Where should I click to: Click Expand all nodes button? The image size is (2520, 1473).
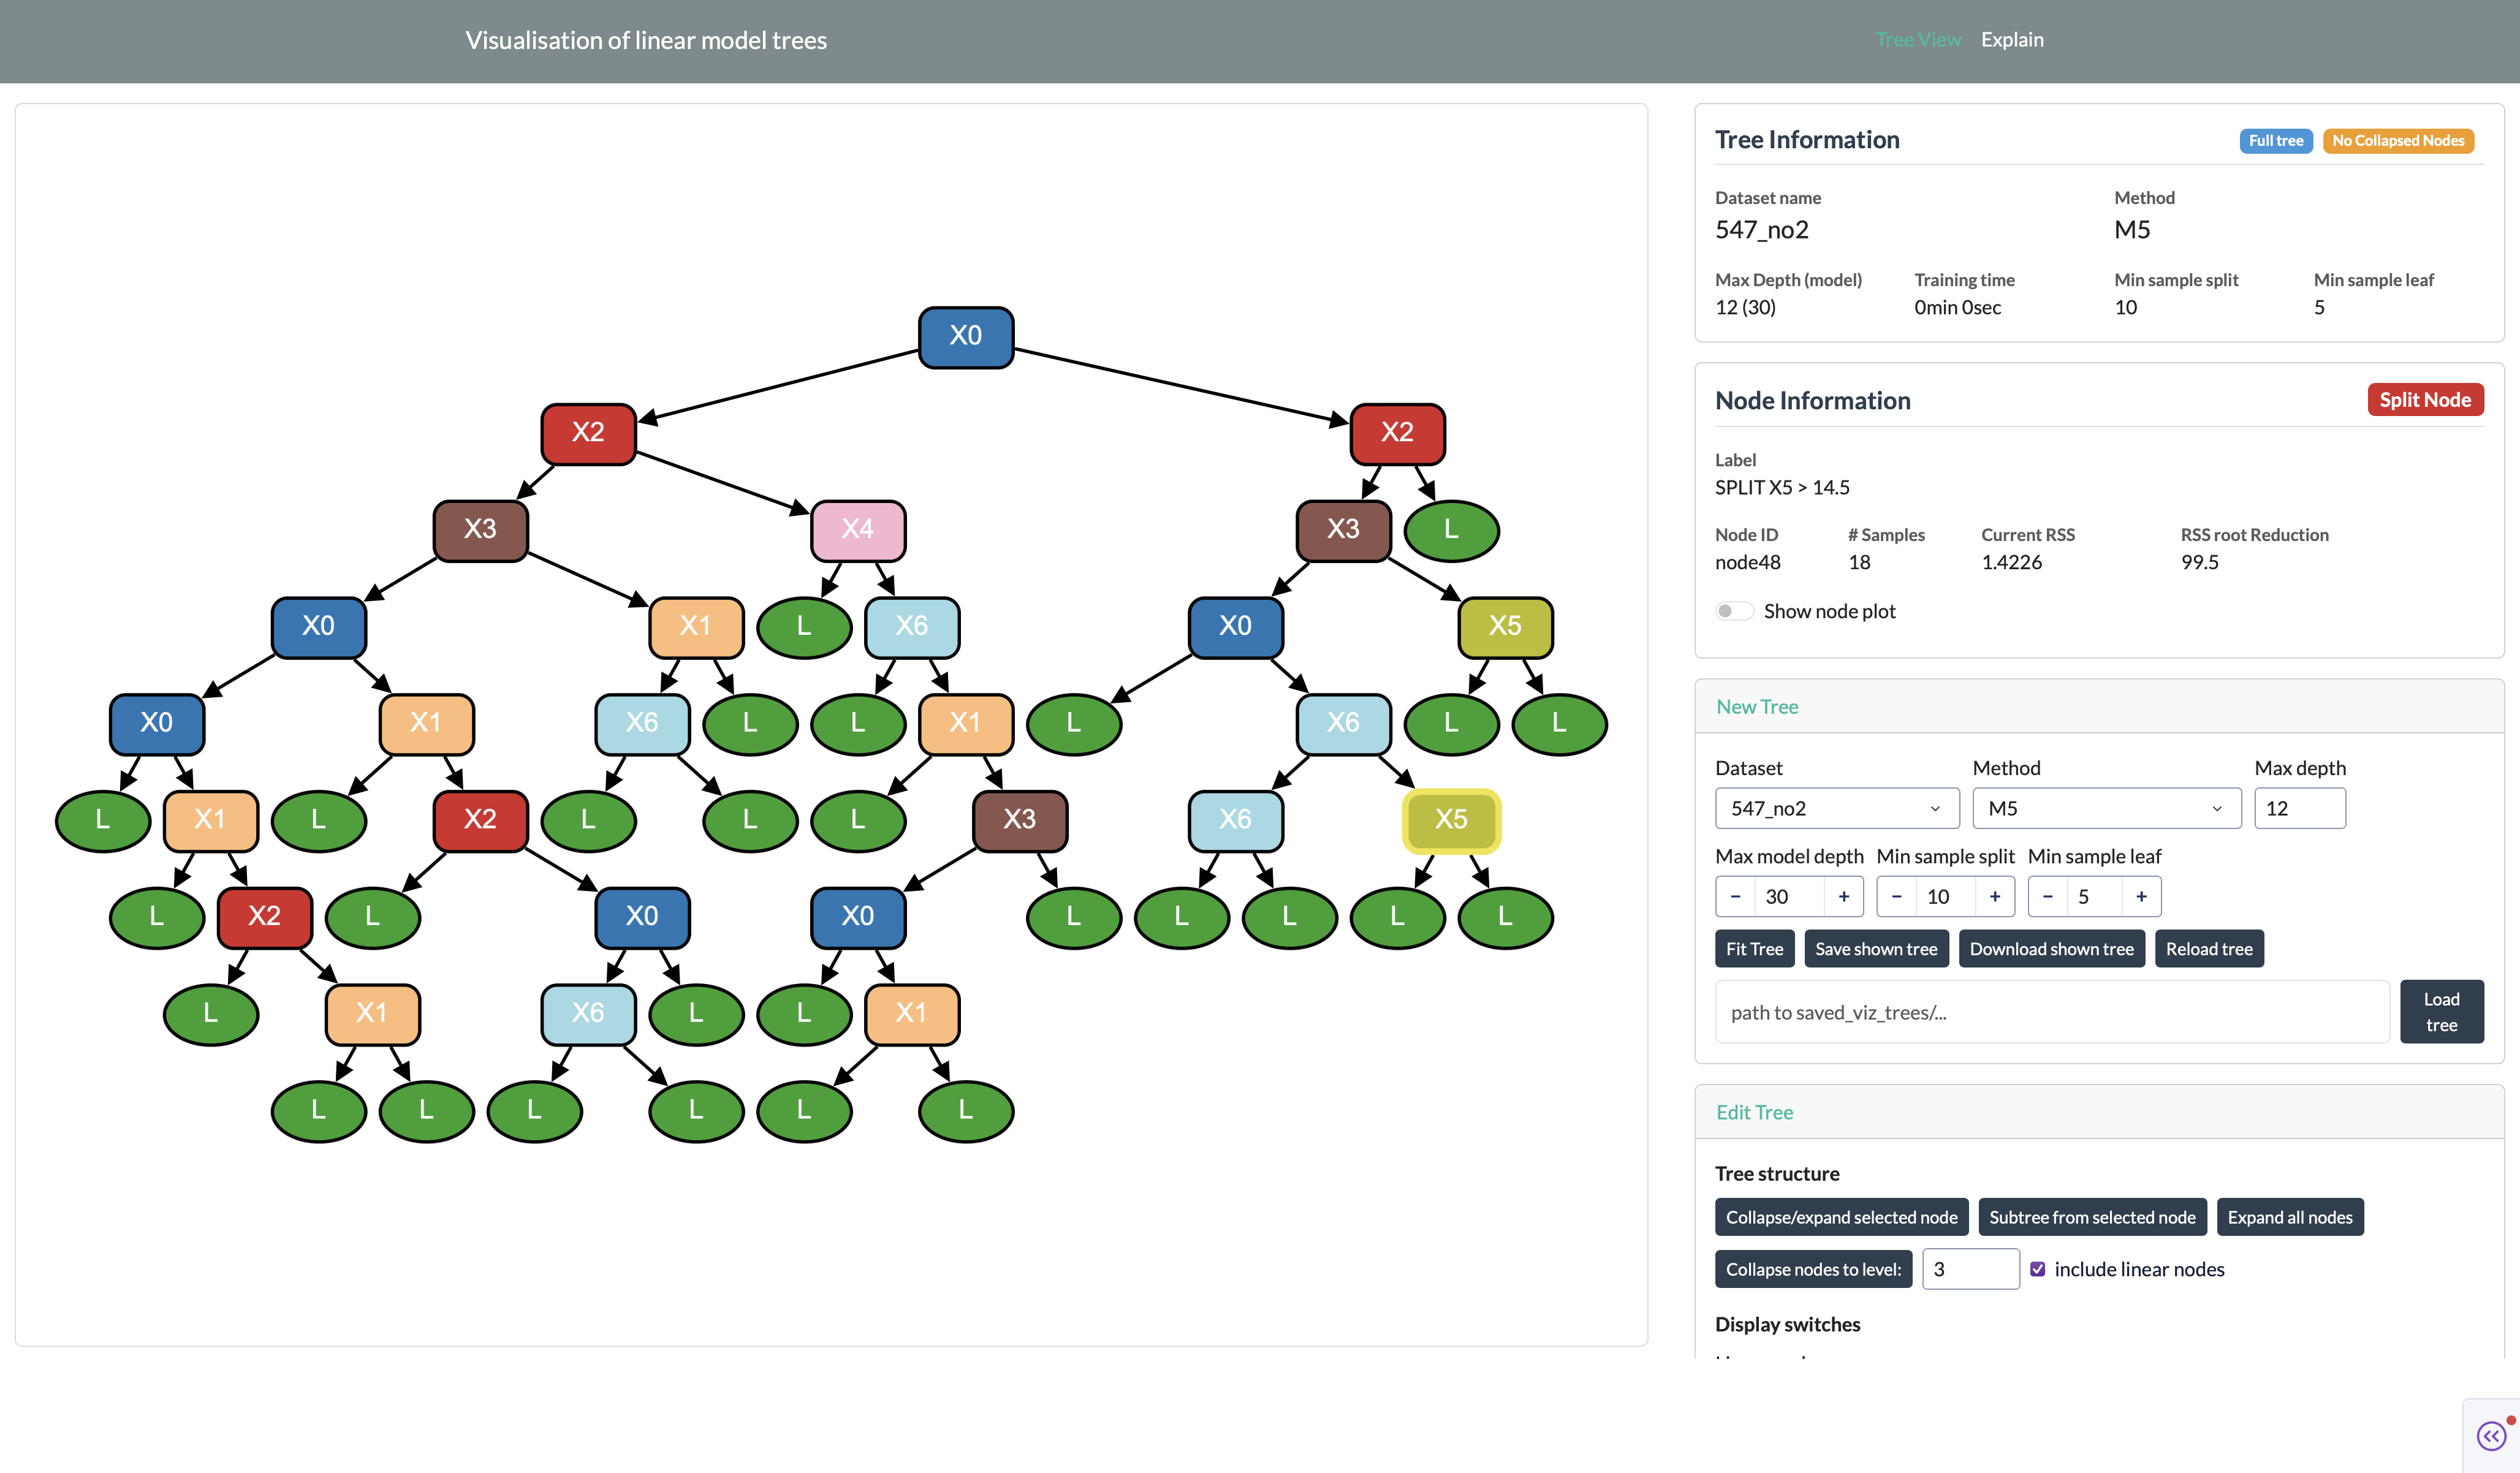coord(2290,1217)
